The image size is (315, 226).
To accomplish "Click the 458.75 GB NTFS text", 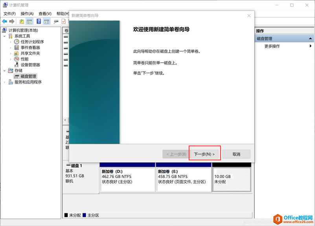I will click(x=173, y=176).
